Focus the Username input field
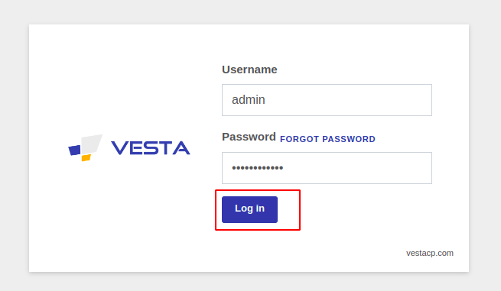501x291 pixels. pyautogui.click(x=327, y=100)
